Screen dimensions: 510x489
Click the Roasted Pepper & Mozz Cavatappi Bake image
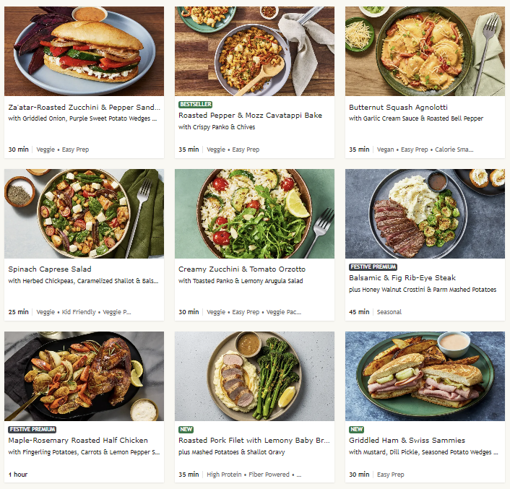coord(254,51)
